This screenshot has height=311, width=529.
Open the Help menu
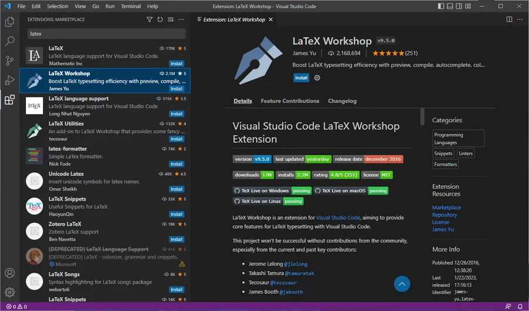pyautogui.click(x=152, y=6)
